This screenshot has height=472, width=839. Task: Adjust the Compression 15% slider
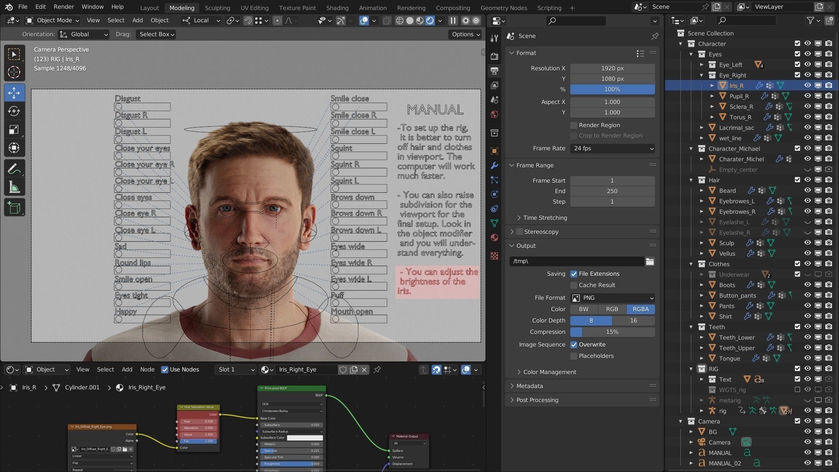pyautogui.click(x=612, y=332)
